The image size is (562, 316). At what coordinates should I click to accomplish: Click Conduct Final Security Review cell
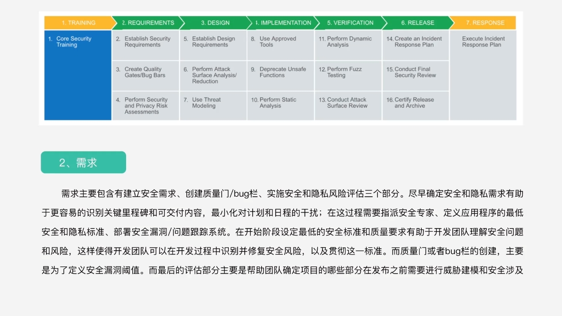click(x=416, y=76)
